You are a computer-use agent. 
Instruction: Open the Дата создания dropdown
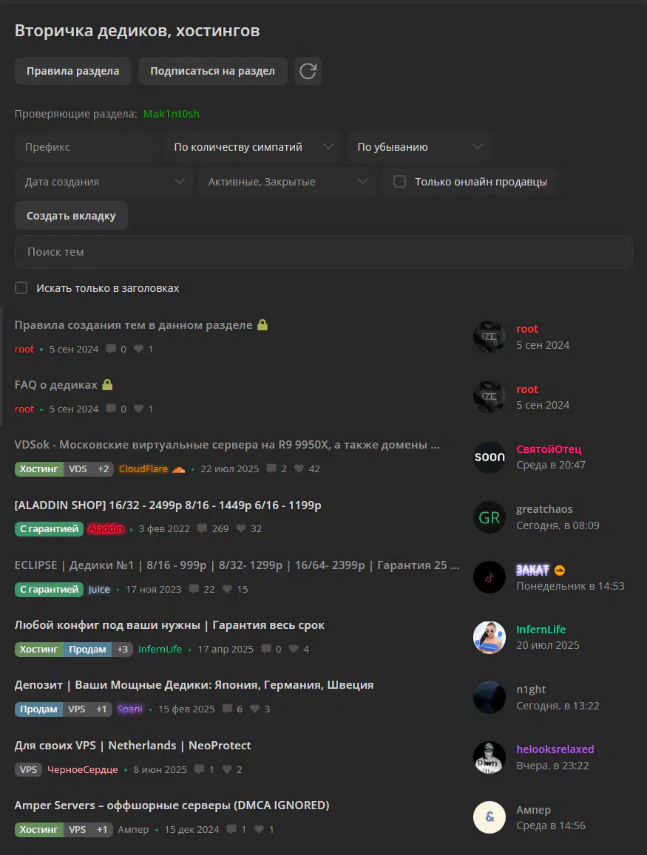click(104, 182)
